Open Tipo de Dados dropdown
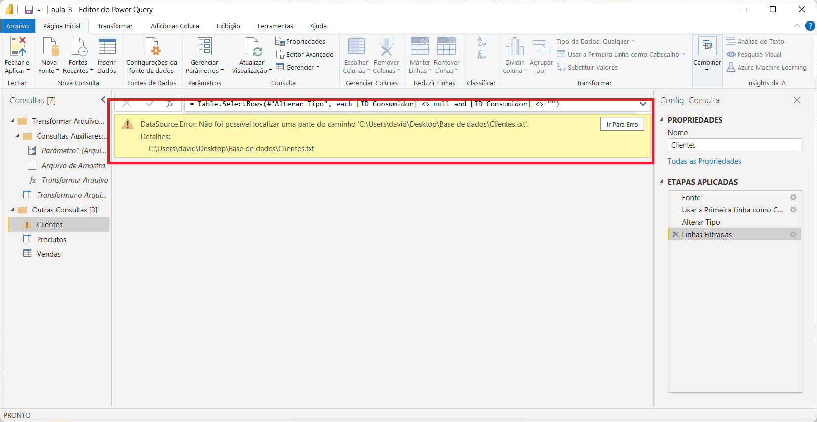817x422 pixels. click(595, 41)
